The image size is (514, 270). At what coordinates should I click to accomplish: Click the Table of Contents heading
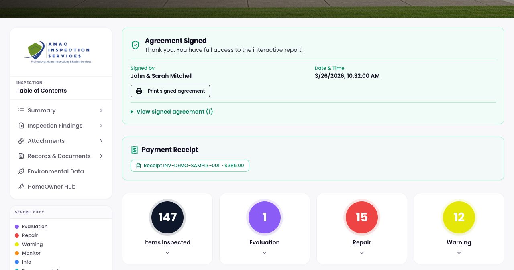click(42, 91)
